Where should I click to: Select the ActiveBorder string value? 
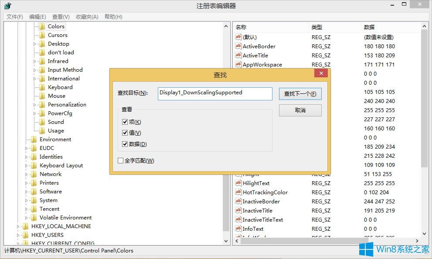click(x=258, y=46)
